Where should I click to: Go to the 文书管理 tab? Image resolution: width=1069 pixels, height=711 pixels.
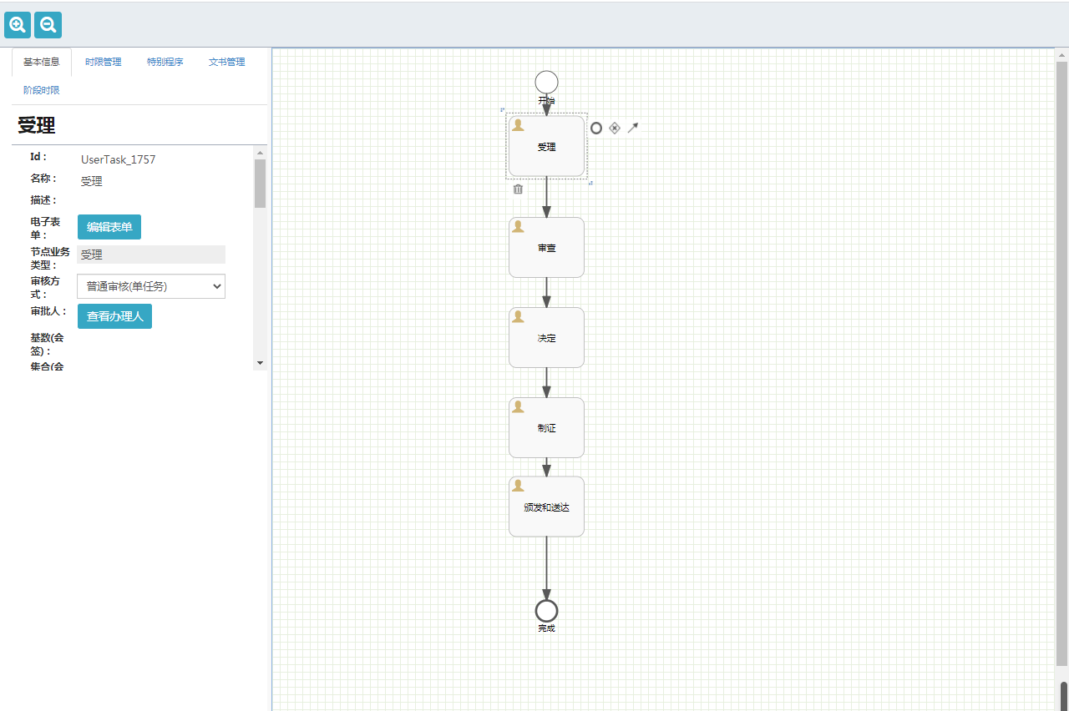point(226,62)
